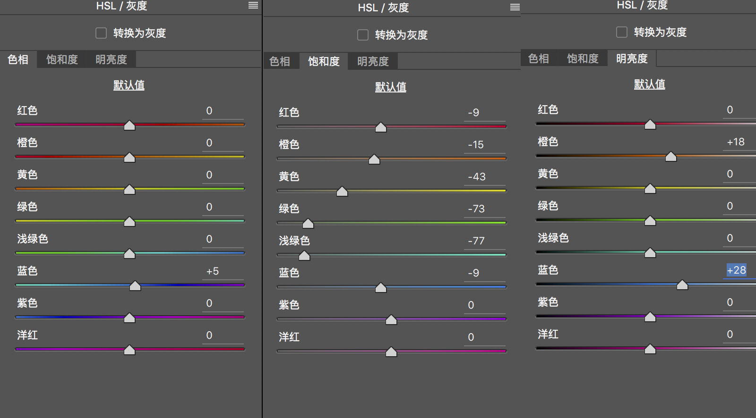The width and height of the screenshot is (756, 418).
Task: Click 默认值 link in the luminance panel
Action: [650, 84]
